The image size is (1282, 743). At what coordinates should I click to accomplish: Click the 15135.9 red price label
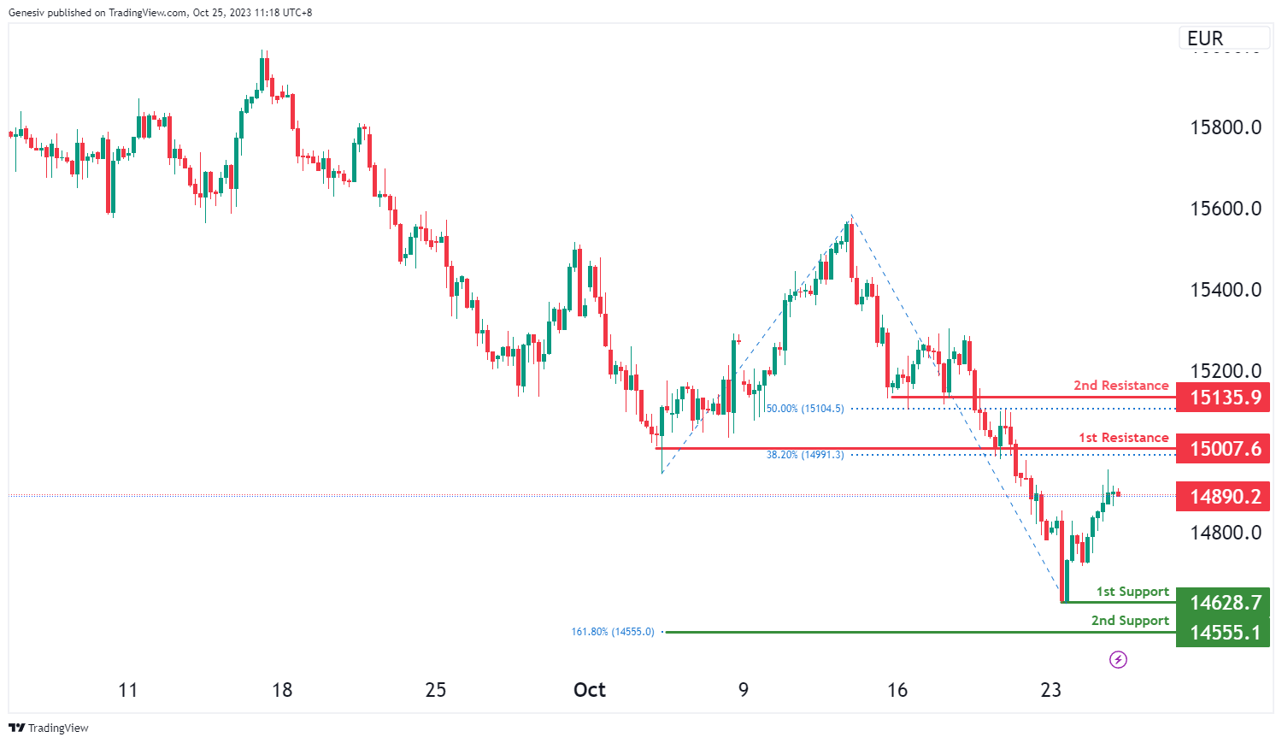click(1223, 397)
